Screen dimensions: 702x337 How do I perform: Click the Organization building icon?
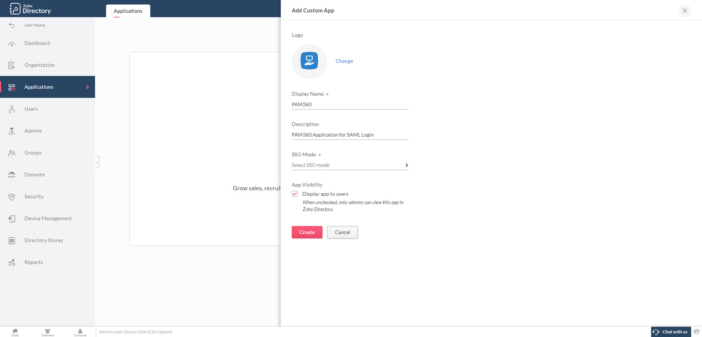tap(12, 65)
